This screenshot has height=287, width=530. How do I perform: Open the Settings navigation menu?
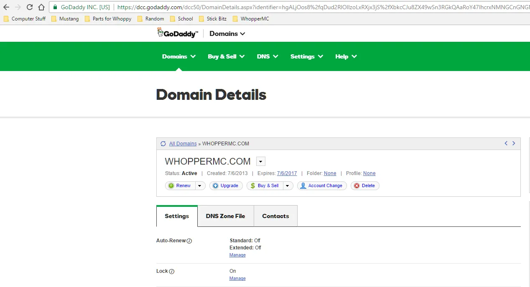307,56
